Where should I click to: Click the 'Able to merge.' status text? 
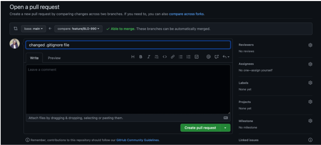click(123, 29)
